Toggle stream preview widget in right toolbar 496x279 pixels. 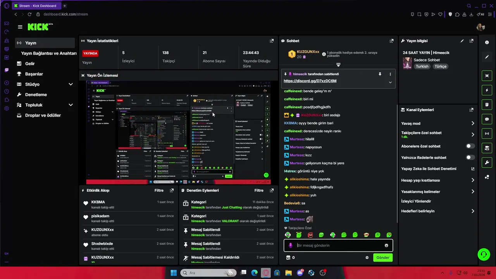point(487,76)
